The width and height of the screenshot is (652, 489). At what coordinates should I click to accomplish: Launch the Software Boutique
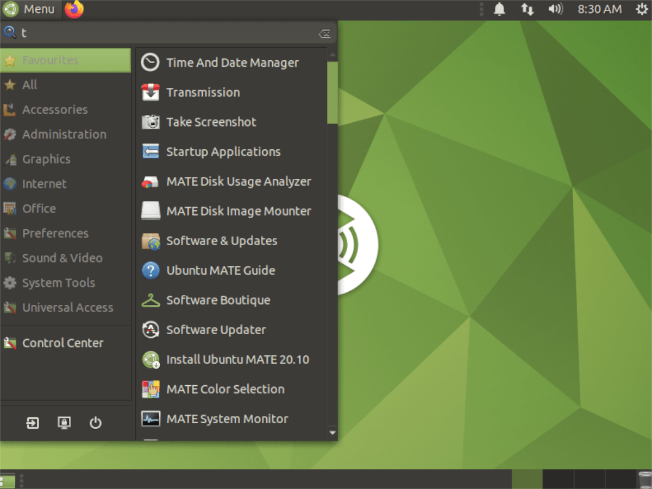(x=218, y=300)
